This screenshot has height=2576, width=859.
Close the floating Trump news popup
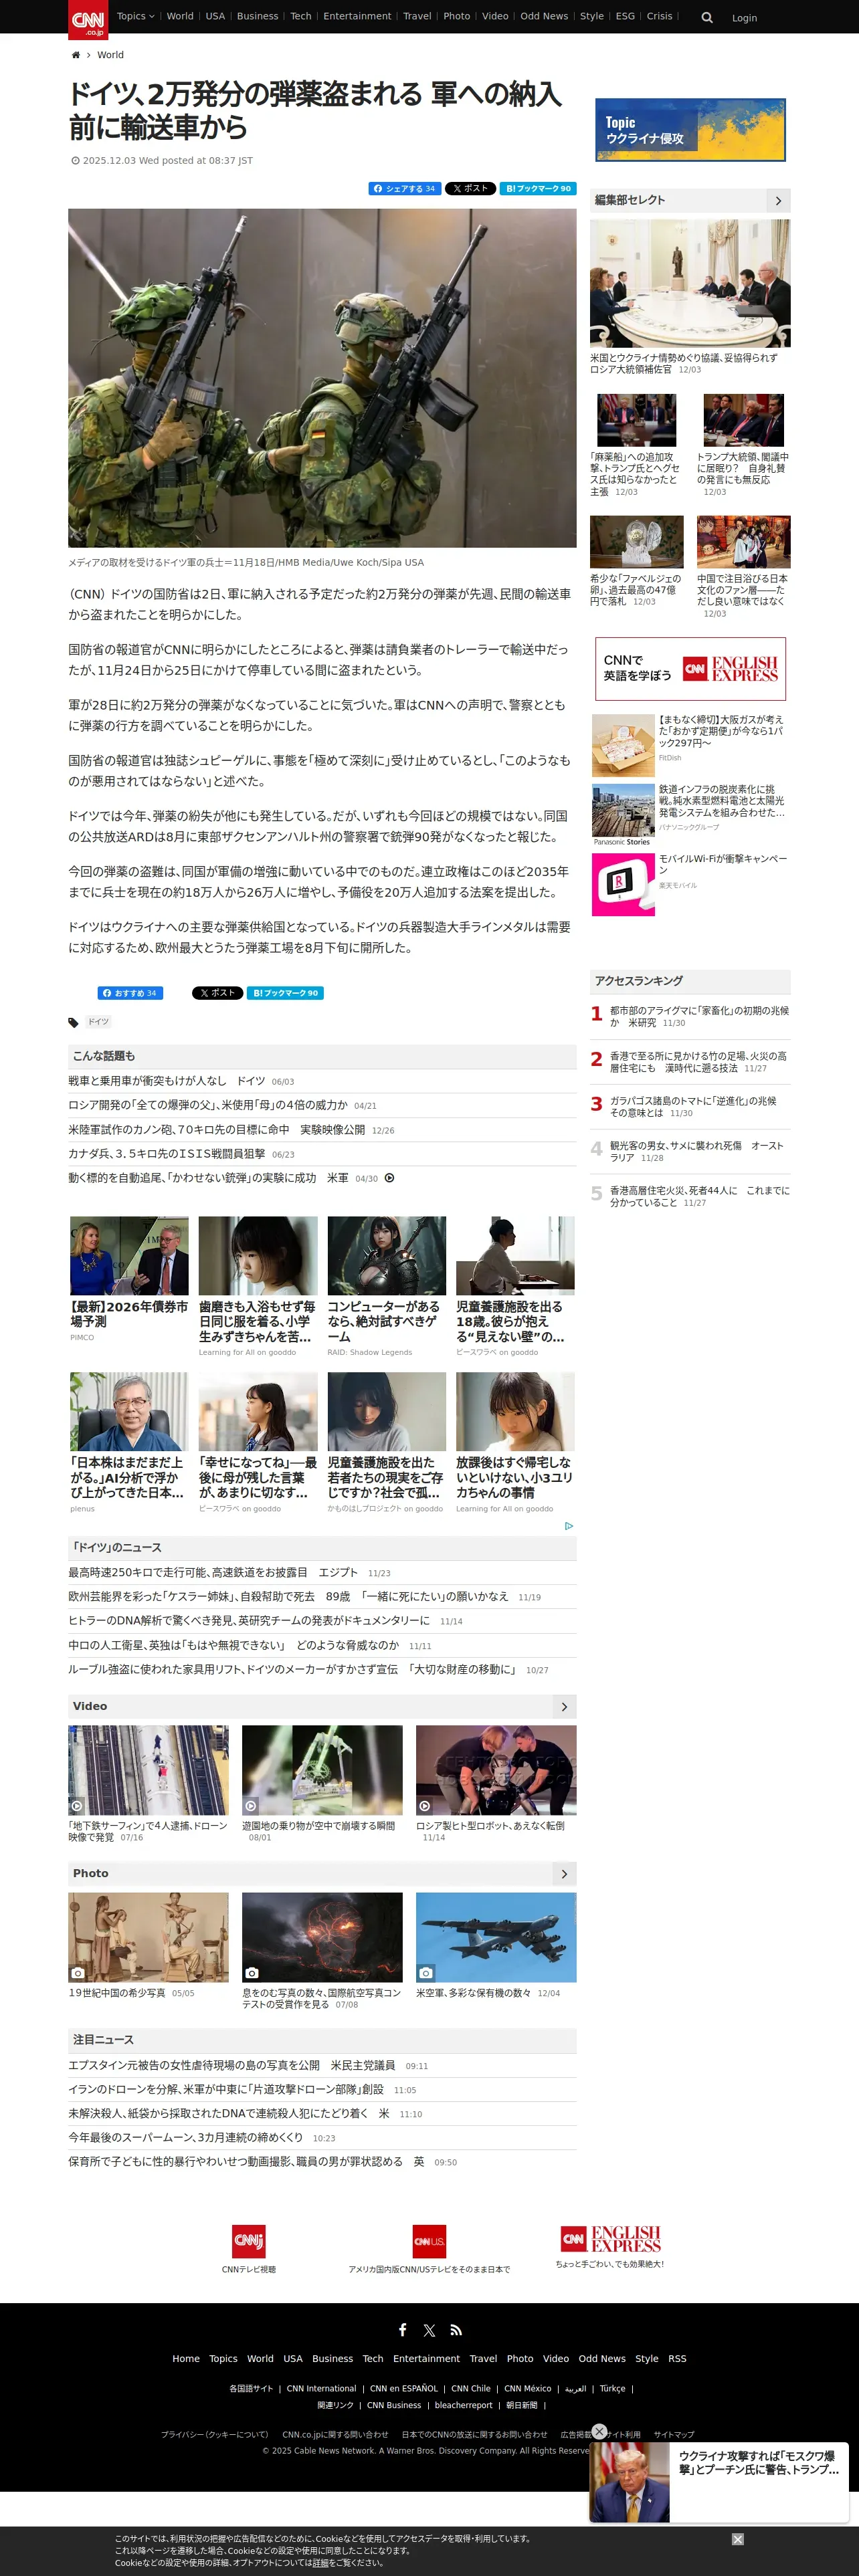pos(599,2431)
